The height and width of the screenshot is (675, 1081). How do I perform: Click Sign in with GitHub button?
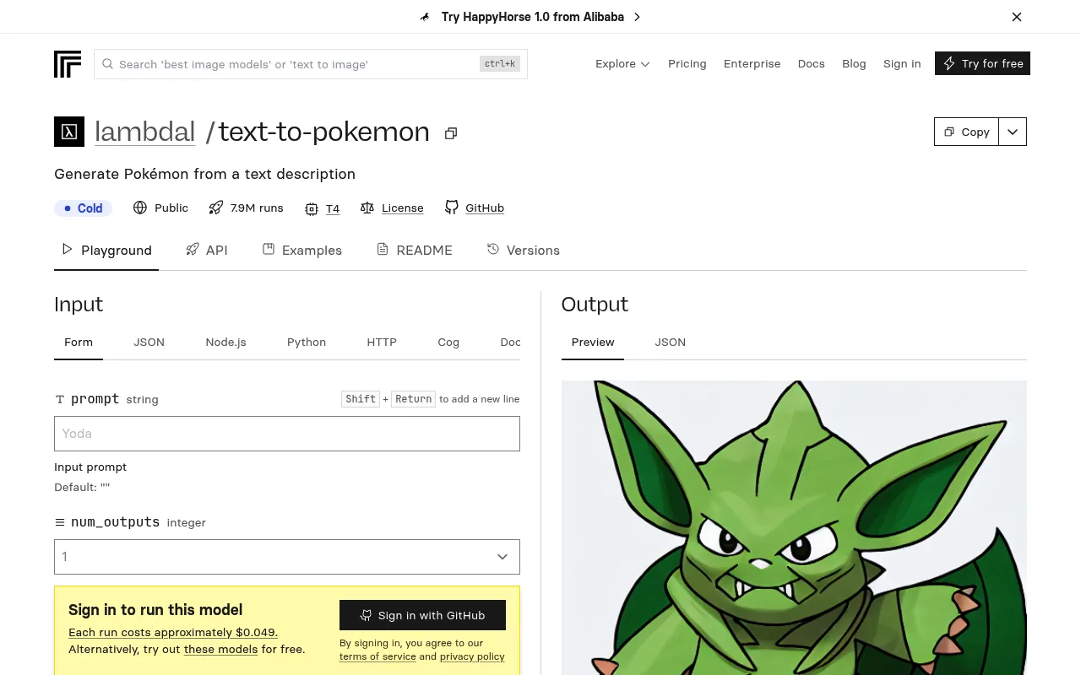(x=422, y=615)
